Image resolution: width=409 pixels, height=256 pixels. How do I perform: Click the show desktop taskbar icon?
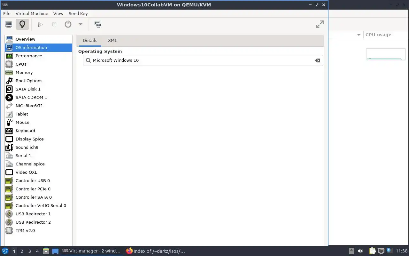pyautogui.click(x=55, y=251)
